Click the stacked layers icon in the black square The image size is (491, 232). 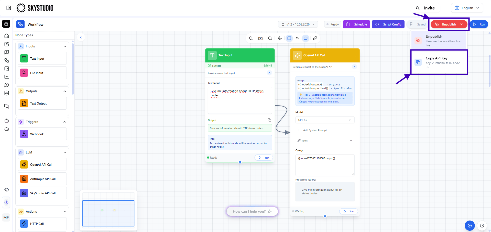[x=6, y=24]
